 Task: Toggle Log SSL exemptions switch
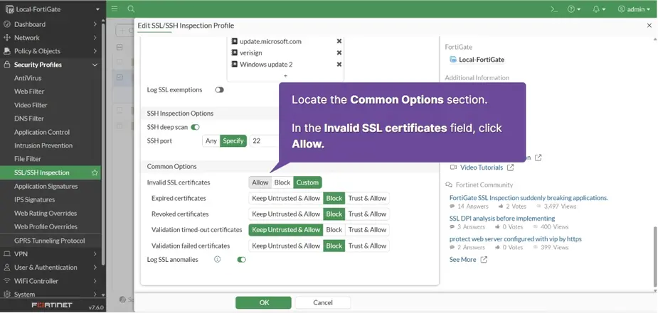pos(220,90)
